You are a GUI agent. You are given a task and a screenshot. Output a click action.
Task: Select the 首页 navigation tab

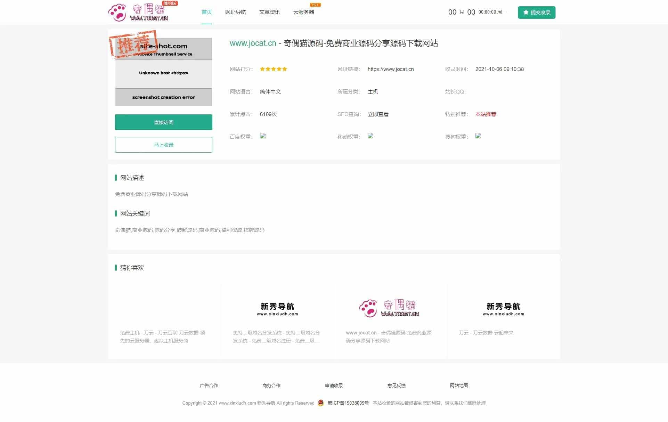[206, 12]
